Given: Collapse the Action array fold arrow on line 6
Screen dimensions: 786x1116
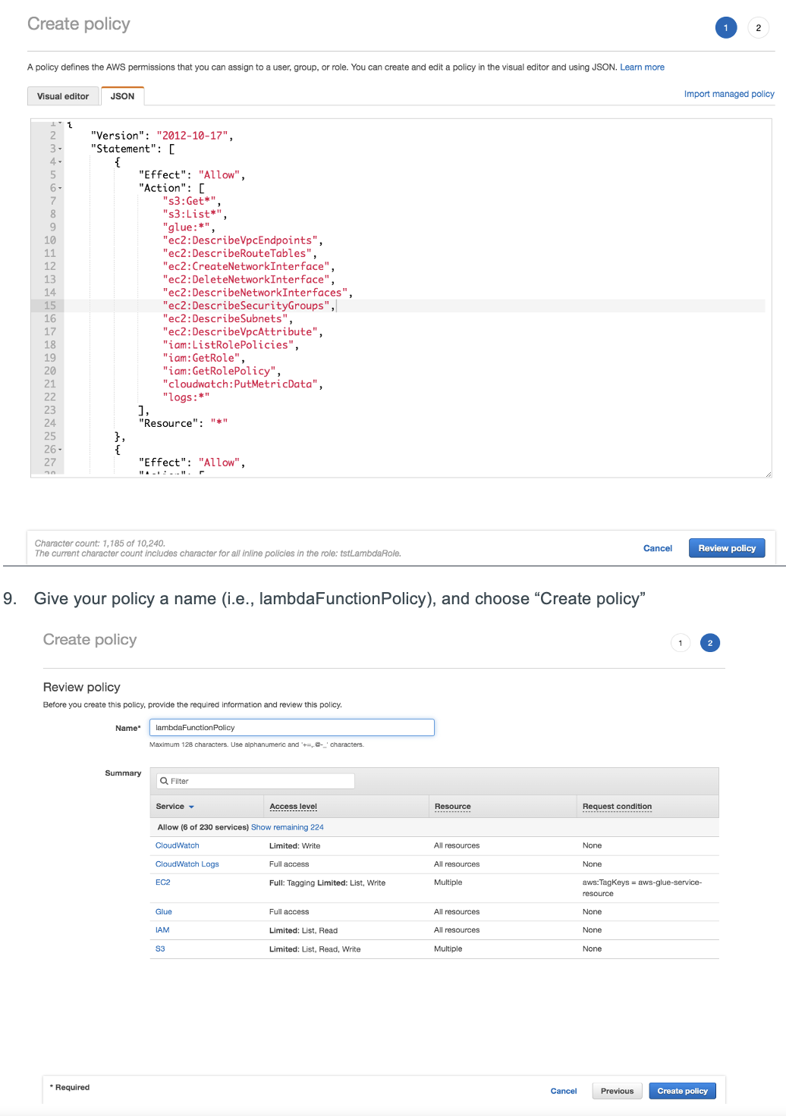Looking at the screenshot, I should 61,189.
